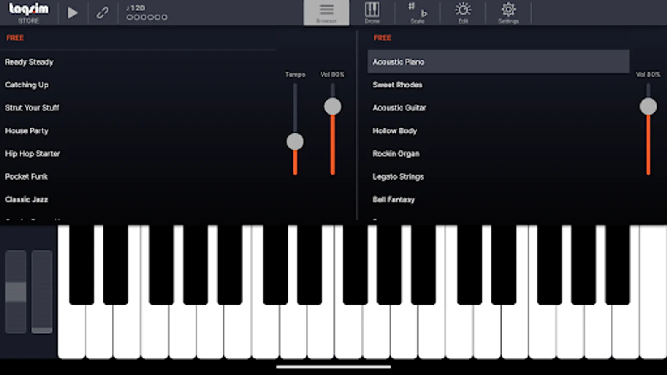Click the FREE label above instrument list
Viewport: 667px width, 375px height.
coord(382,38)
